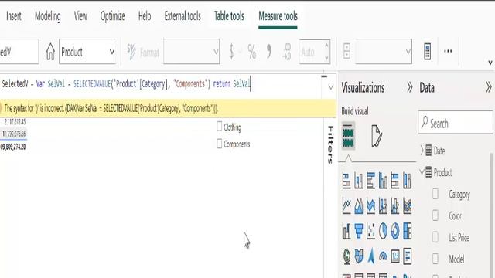The image size is (495, 278).
Task: Select the 100% stacked column chart visual
Action: [x=408, y=181]
